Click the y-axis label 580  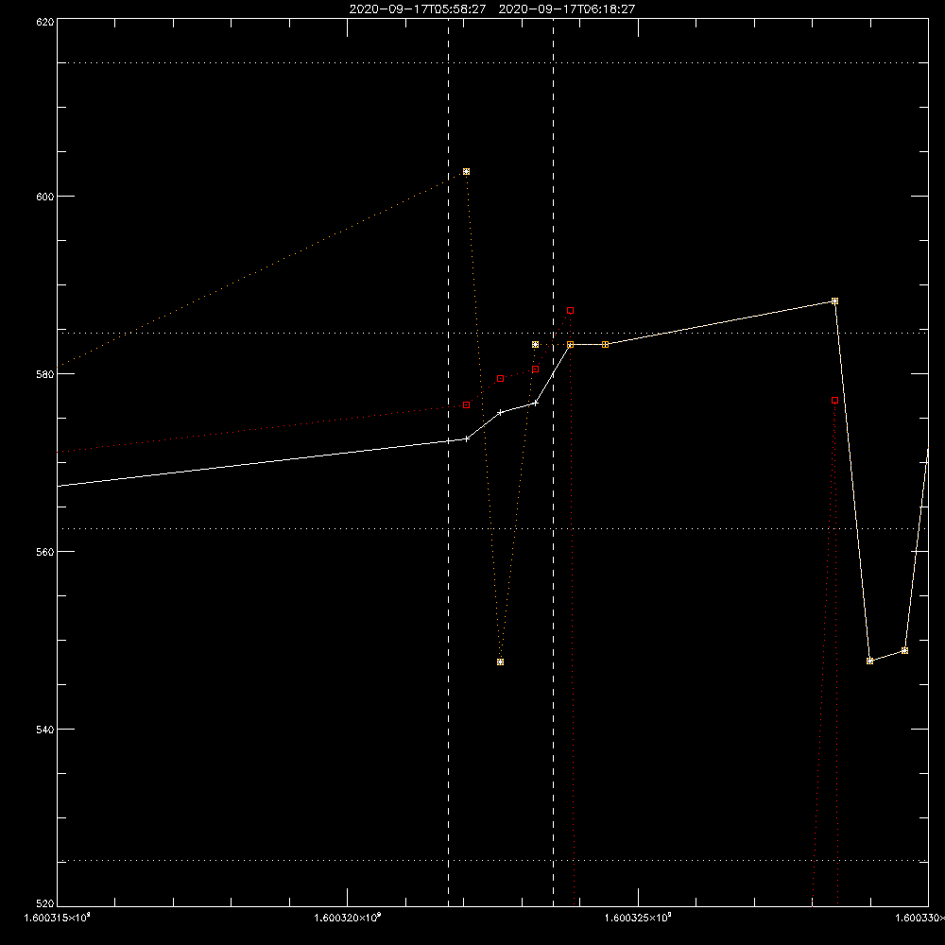coord(45,374)
